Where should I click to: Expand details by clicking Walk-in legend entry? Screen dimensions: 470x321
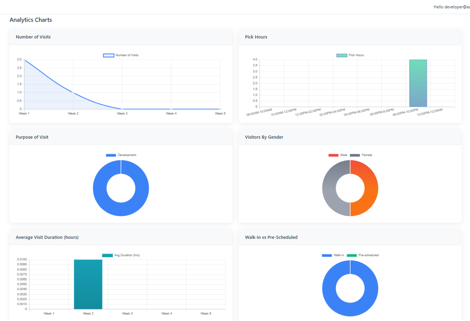pyautogui.click(x=327, y=255)
